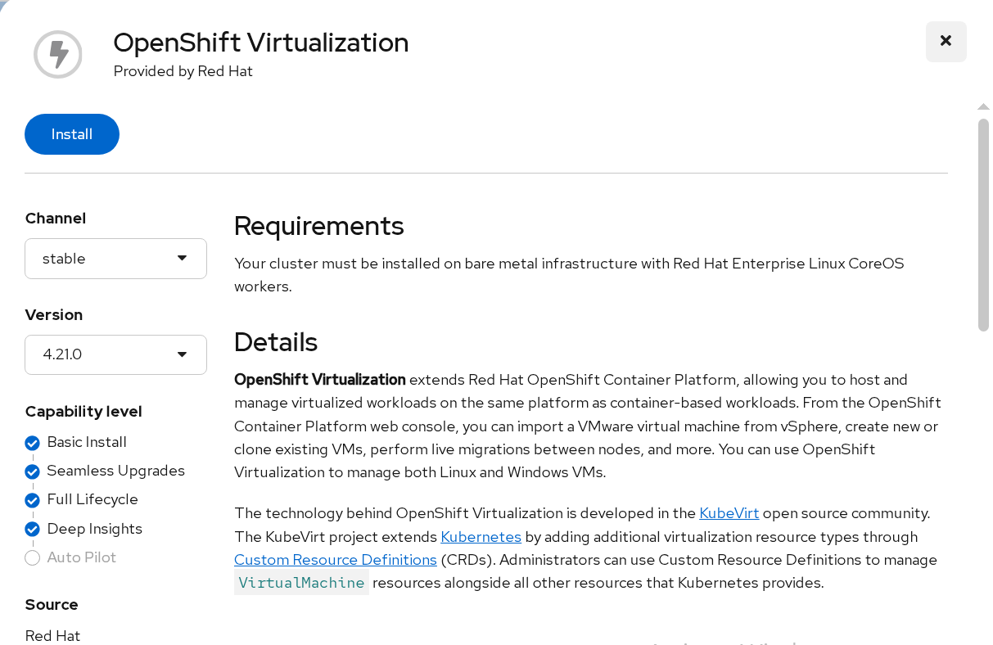Screen dimensions: 993x645
Task: Click the empty Auto Pilot circle icon
Action: point(33,558)
